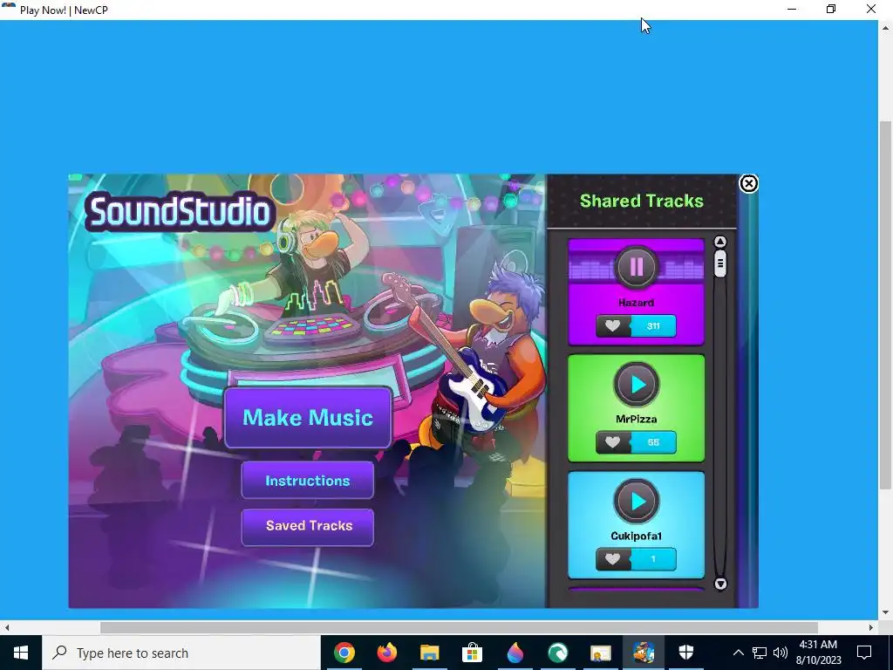Click the NewCP penguin taskbar icon
Image resolution: width=893 pixels, height=670 pixels.
pos(643,653)
